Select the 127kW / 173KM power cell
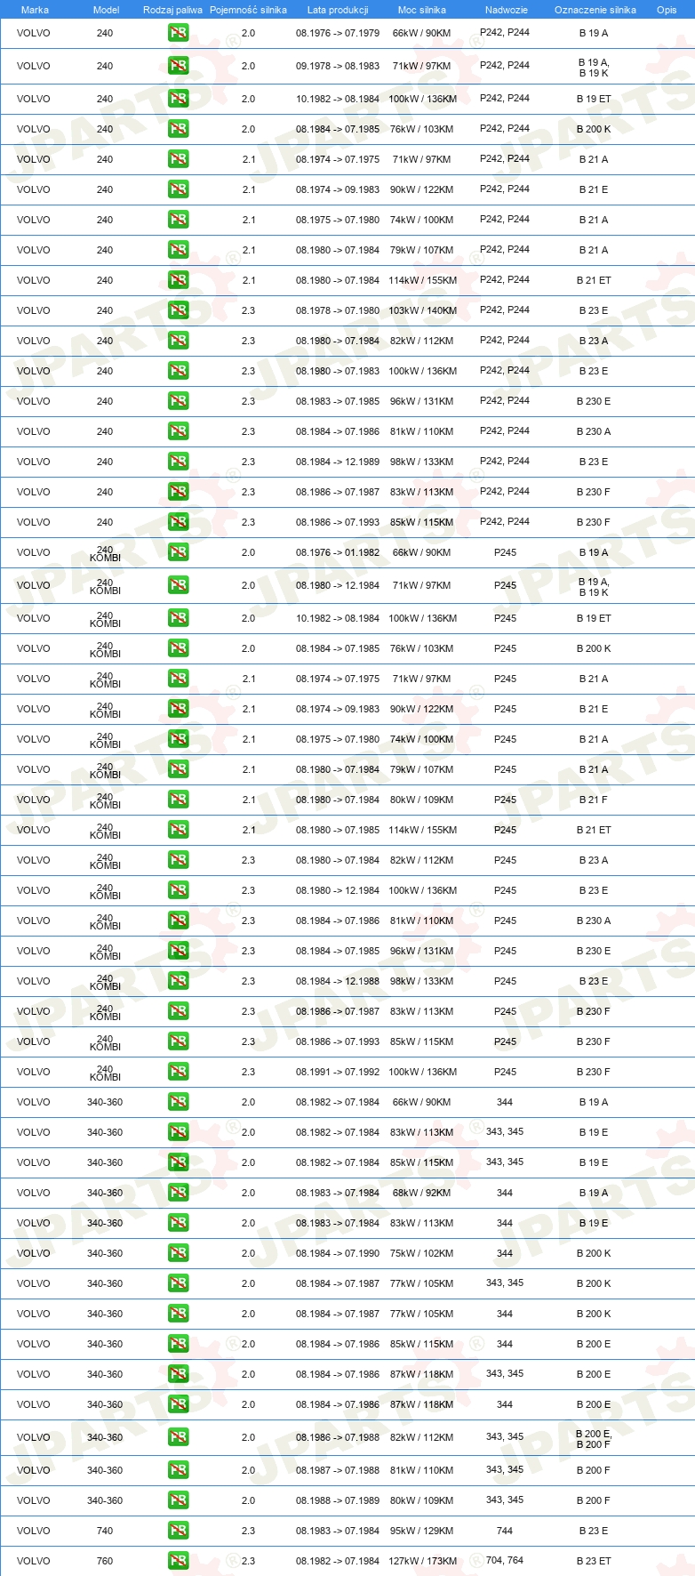Screen dimensions: 695x1576 pyautogui.click(x=422, y=1561)
